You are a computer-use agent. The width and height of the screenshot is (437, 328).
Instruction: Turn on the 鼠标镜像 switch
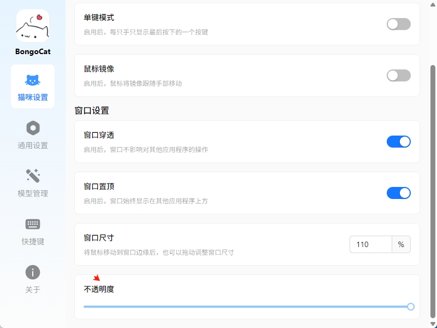point(398,75)
